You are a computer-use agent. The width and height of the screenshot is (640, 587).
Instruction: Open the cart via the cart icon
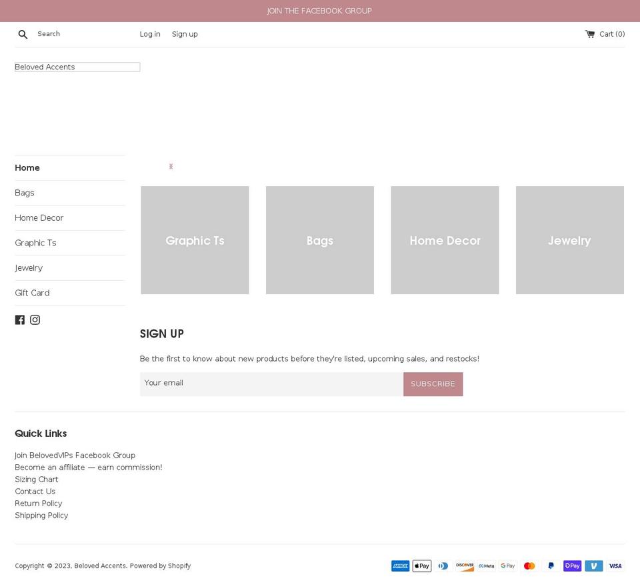pos(589,33)
